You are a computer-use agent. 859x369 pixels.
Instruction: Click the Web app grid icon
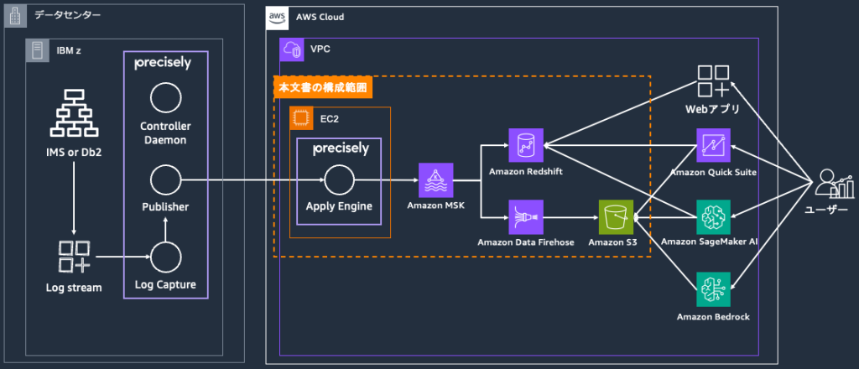pos(713,81)
